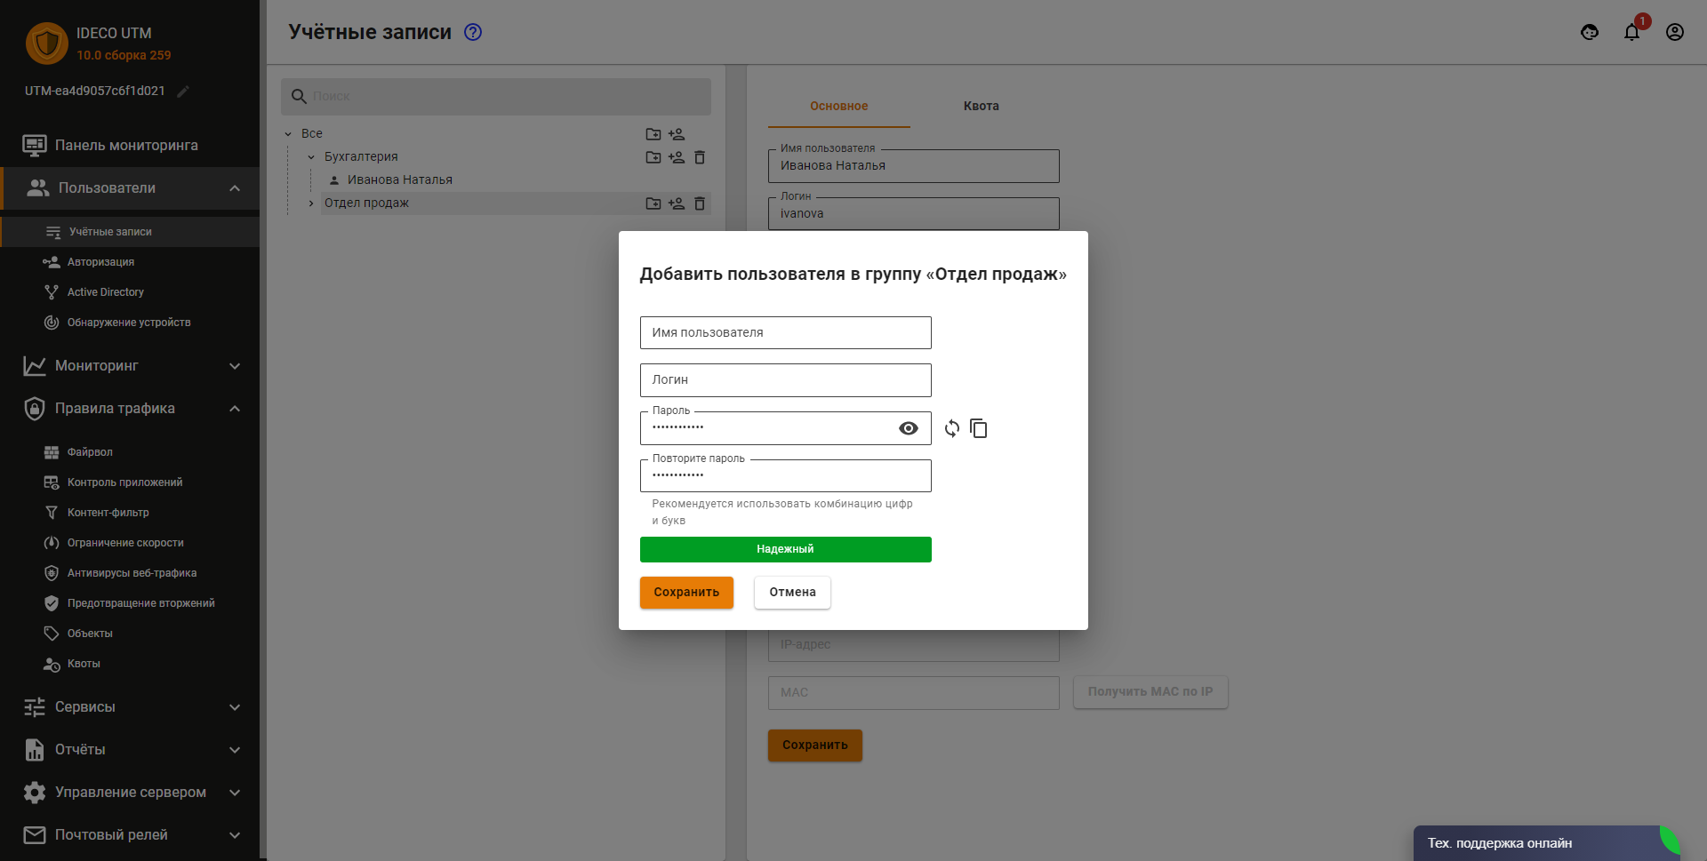The width and height of the screenshot is (1707, 861).
Task: Click the Иванова Наталья name field
Action: (914, 166)
